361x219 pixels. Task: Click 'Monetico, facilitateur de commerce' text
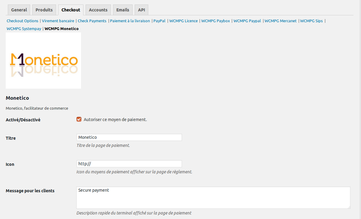point(37,108)
